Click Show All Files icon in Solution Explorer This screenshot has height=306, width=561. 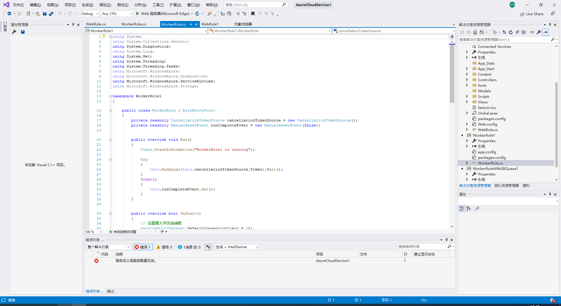tap(524, 32)
